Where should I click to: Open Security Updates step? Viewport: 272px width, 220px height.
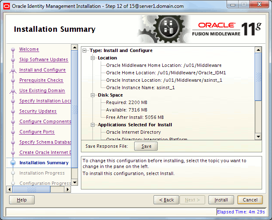click(38, 111)
